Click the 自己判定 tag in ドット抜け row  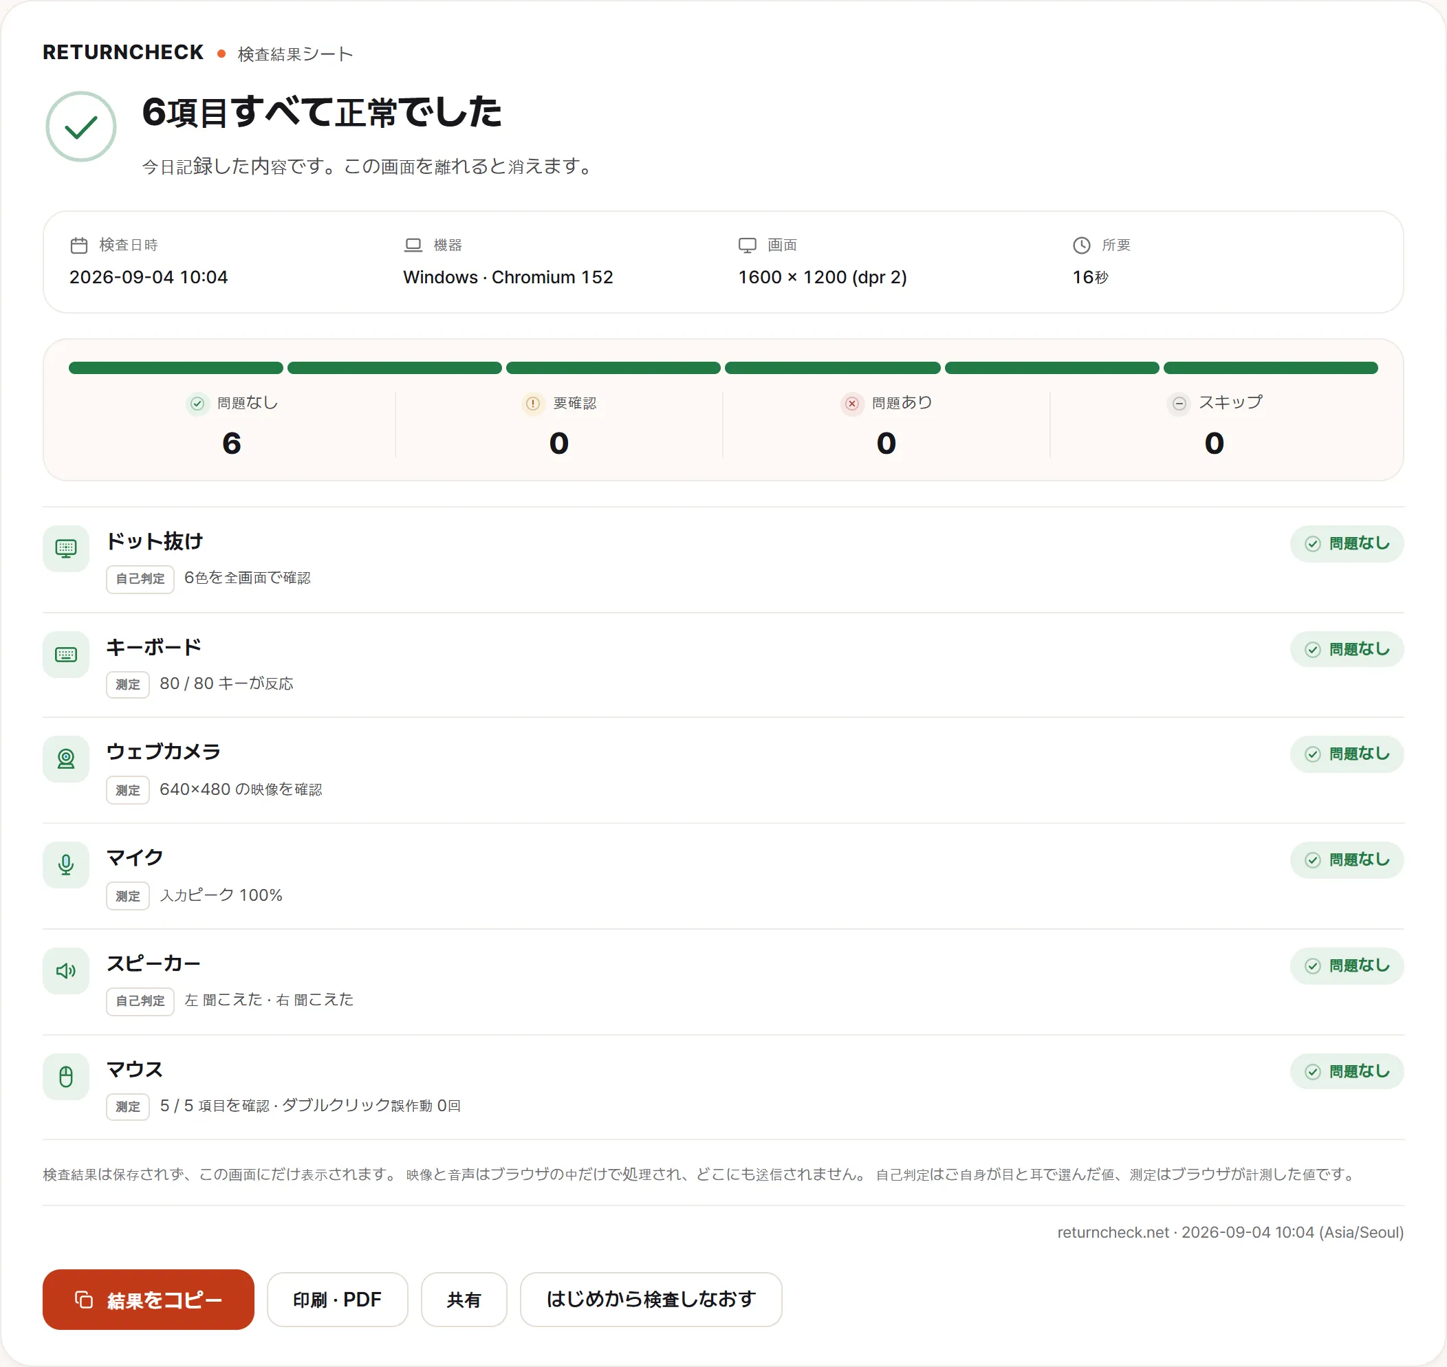point(140,579)
